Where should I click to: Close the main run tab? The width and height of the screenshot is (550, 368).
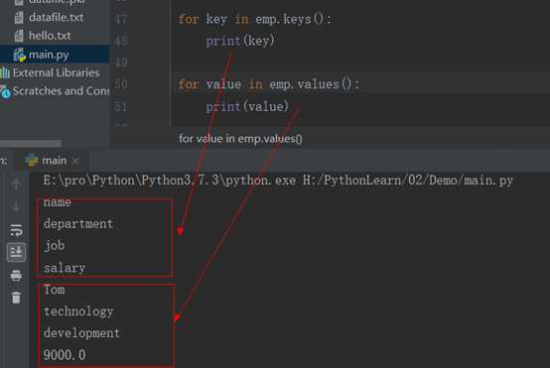(75, 161)
